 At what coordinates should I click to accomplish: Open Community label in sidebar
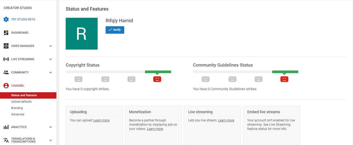coord(20,72)
